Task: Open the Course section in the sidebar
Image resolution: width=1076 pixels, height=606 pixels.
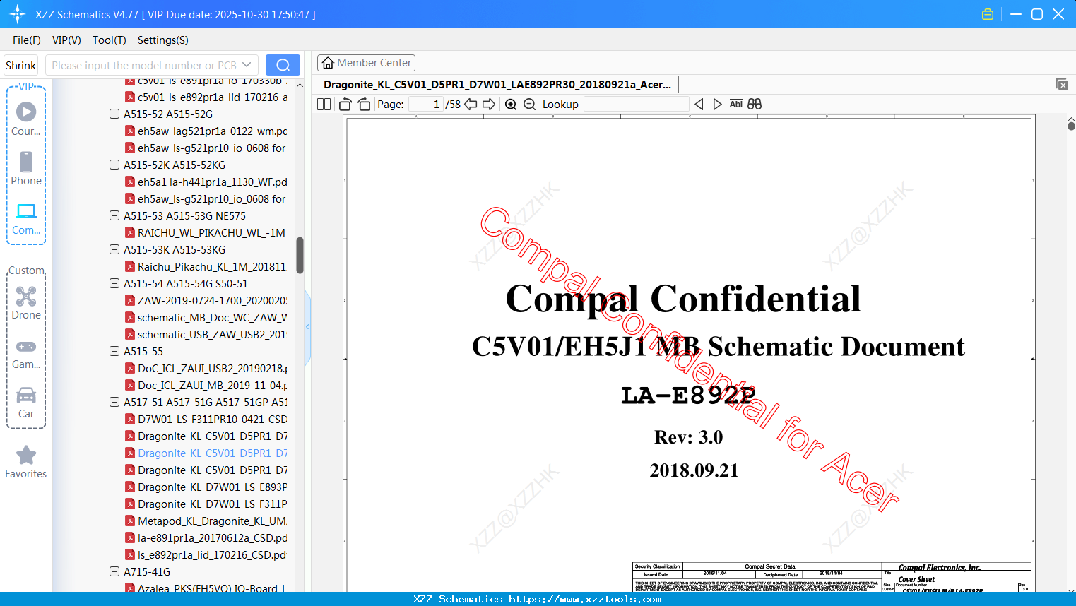Action: [26, 119]
